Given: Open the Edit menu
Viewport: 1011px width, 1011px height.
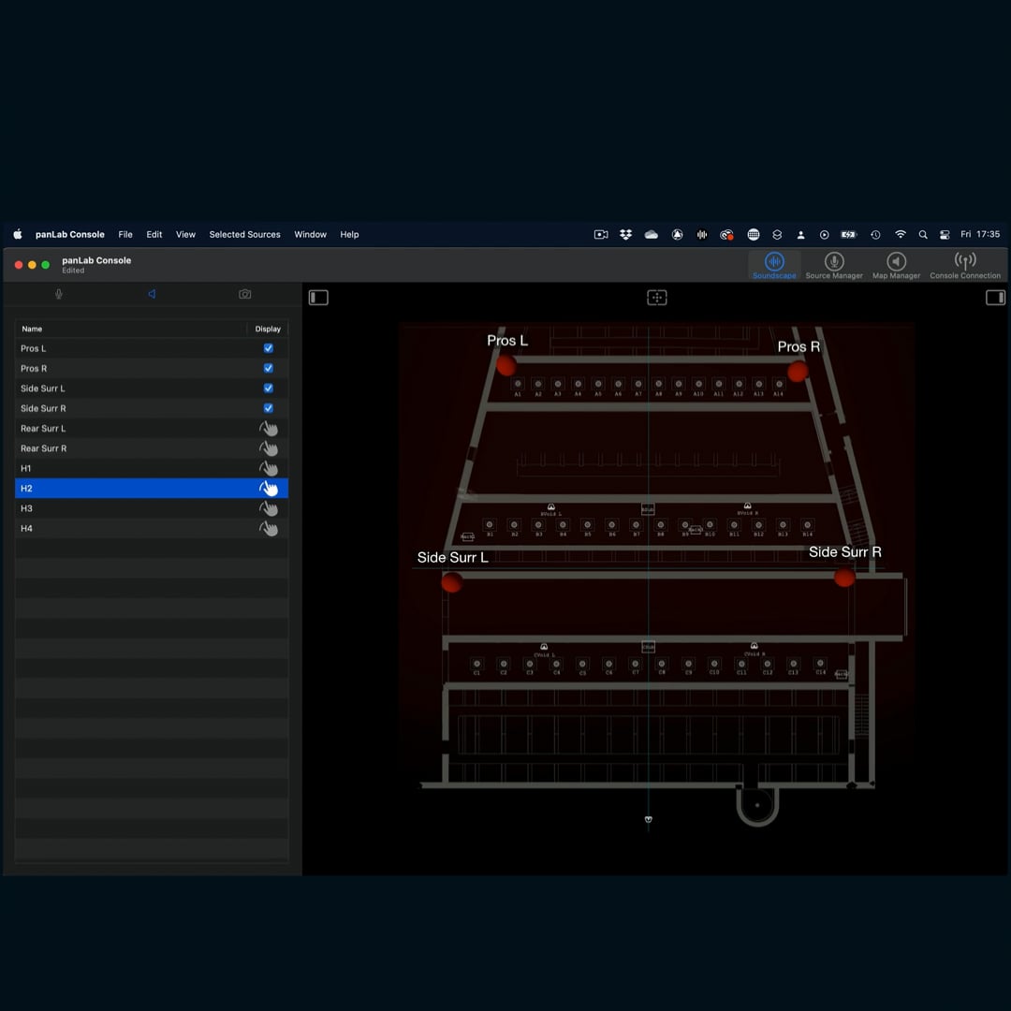Looking at the screenshot, I should (x=154, y=235).
